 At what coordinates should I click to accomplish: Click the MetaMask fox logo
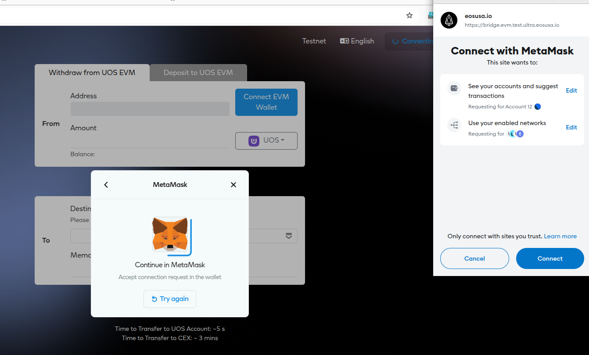(x=170, y=234)
